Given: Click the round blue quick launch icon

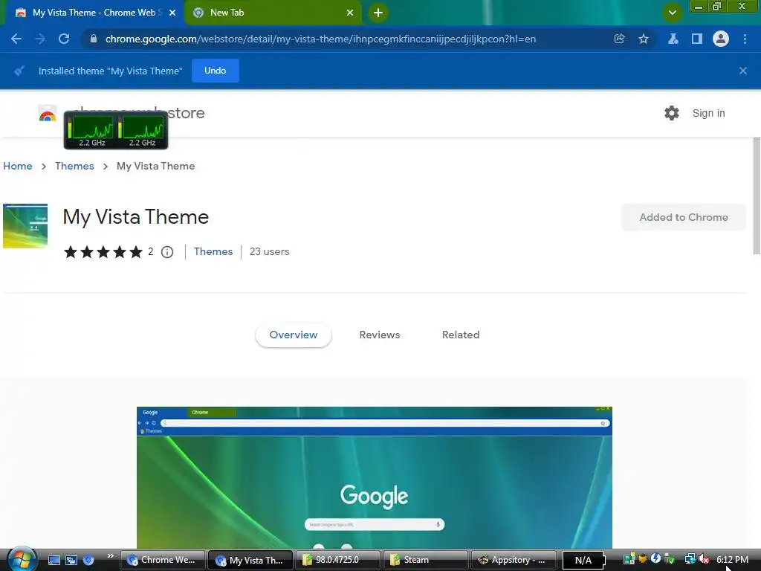Looking at the screenshot, I should click(88, 561).
